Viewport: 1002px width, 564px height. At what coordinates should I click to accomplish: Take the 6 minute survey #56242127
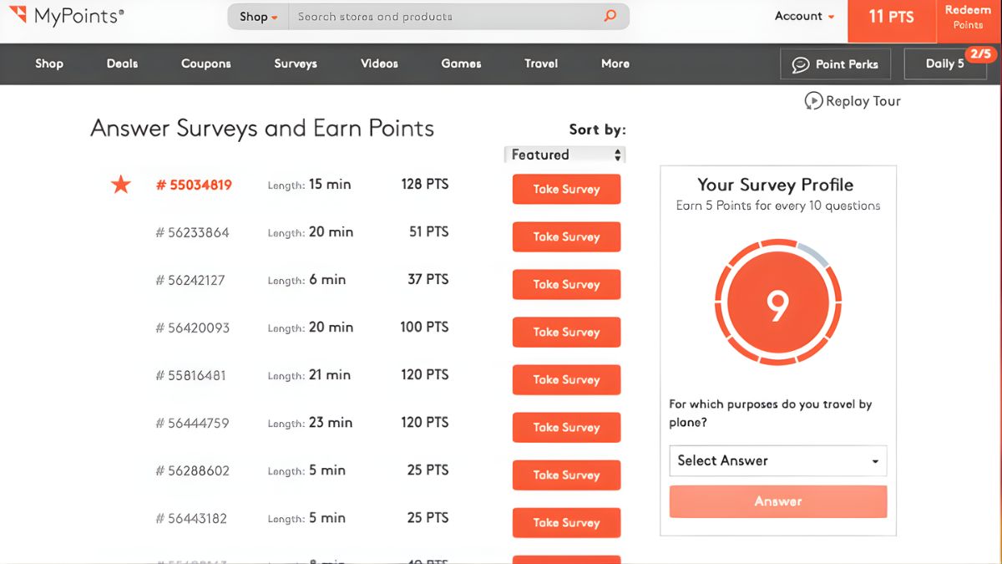pos(566,284)
